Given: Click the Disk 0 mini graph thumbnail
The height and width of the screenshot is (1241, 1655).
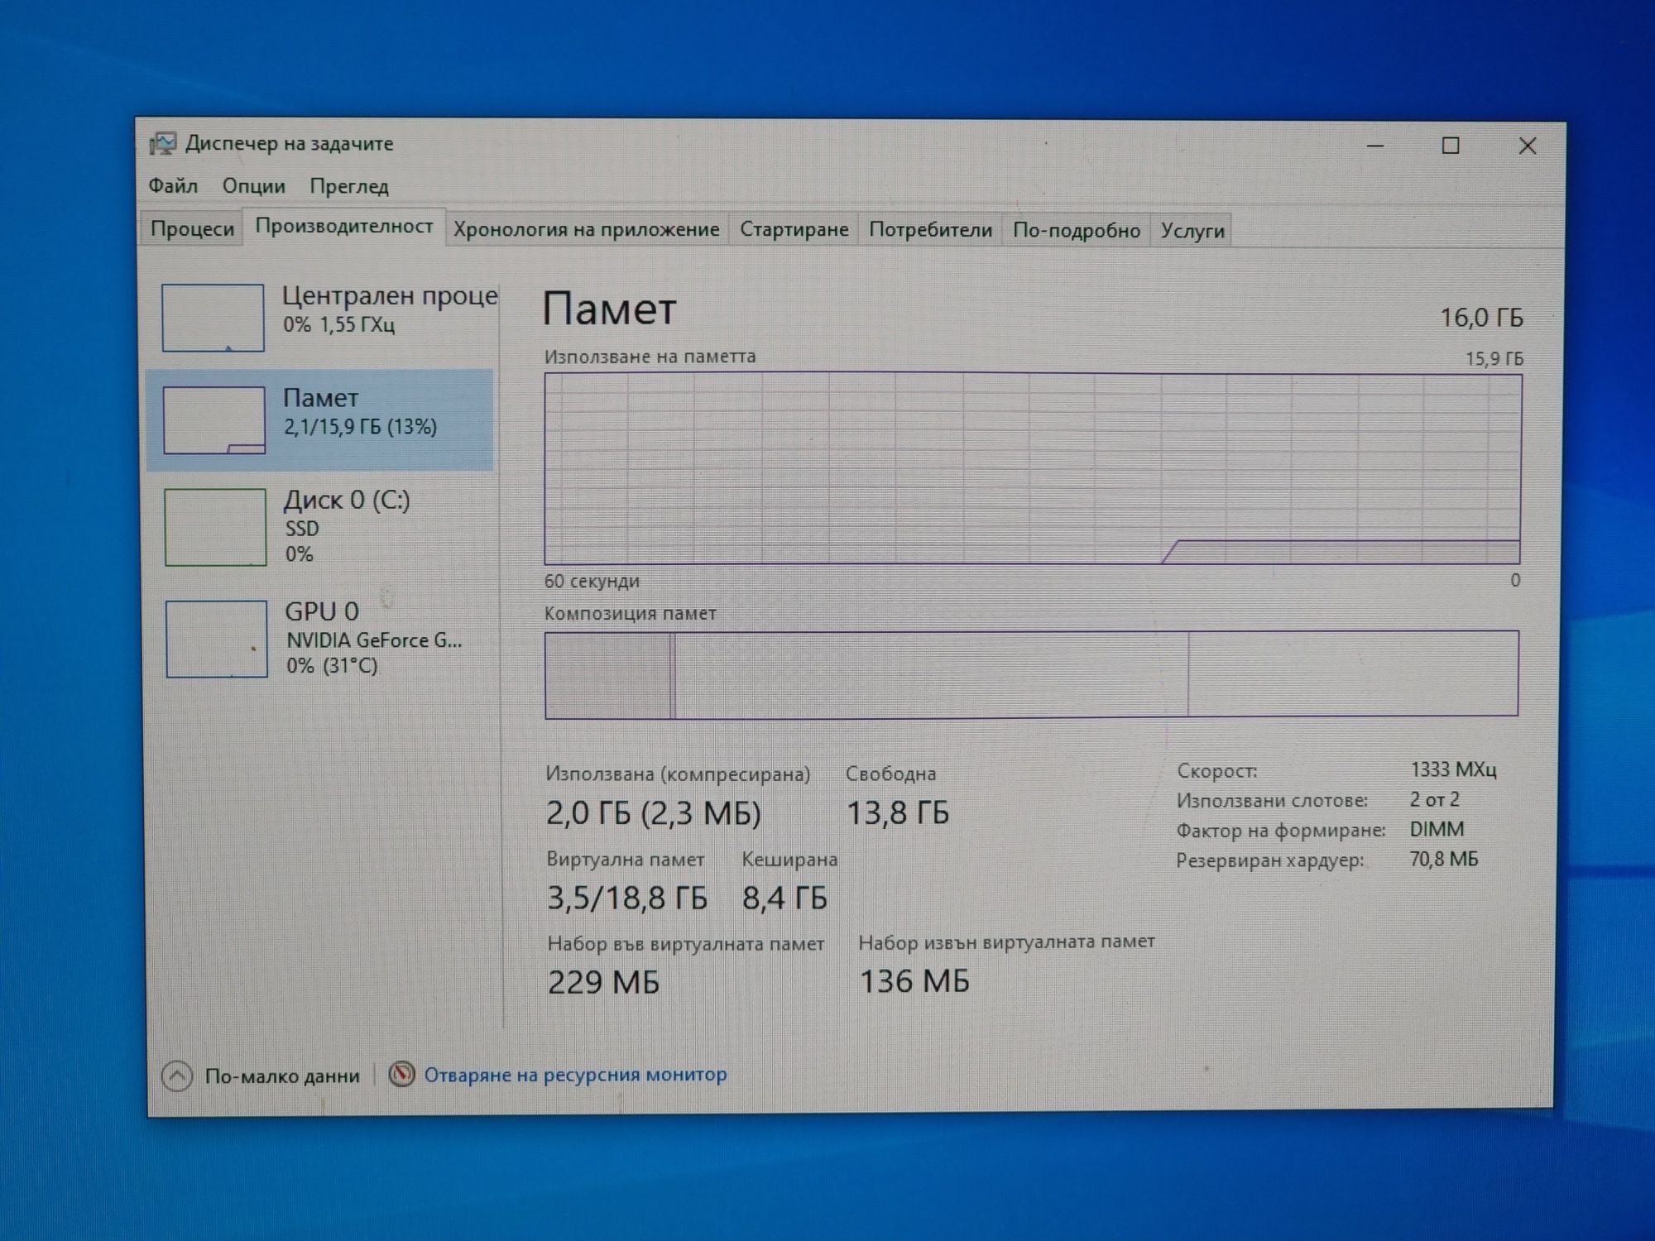Looking at the screenshot, I should (215, 527).
